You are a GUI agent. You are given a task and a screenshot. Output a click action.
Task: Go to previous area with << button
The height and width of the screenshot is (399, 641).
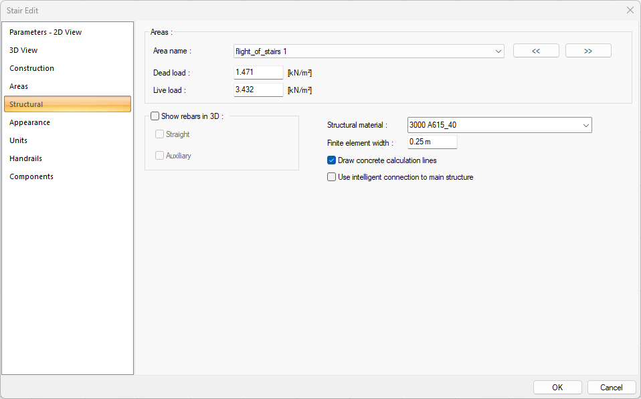coord(536,51)
